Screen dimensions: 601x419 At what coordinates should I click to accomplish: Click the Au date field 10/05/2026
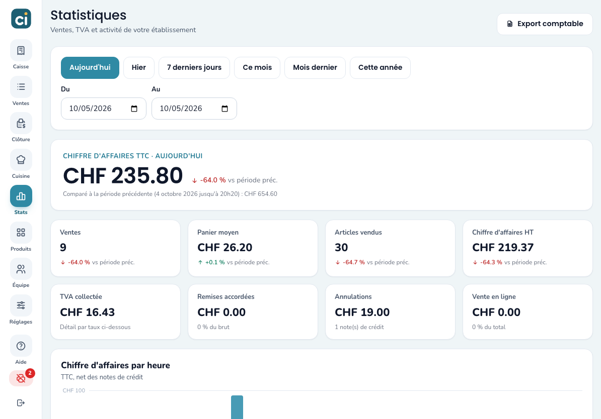[x=194, y=109]
